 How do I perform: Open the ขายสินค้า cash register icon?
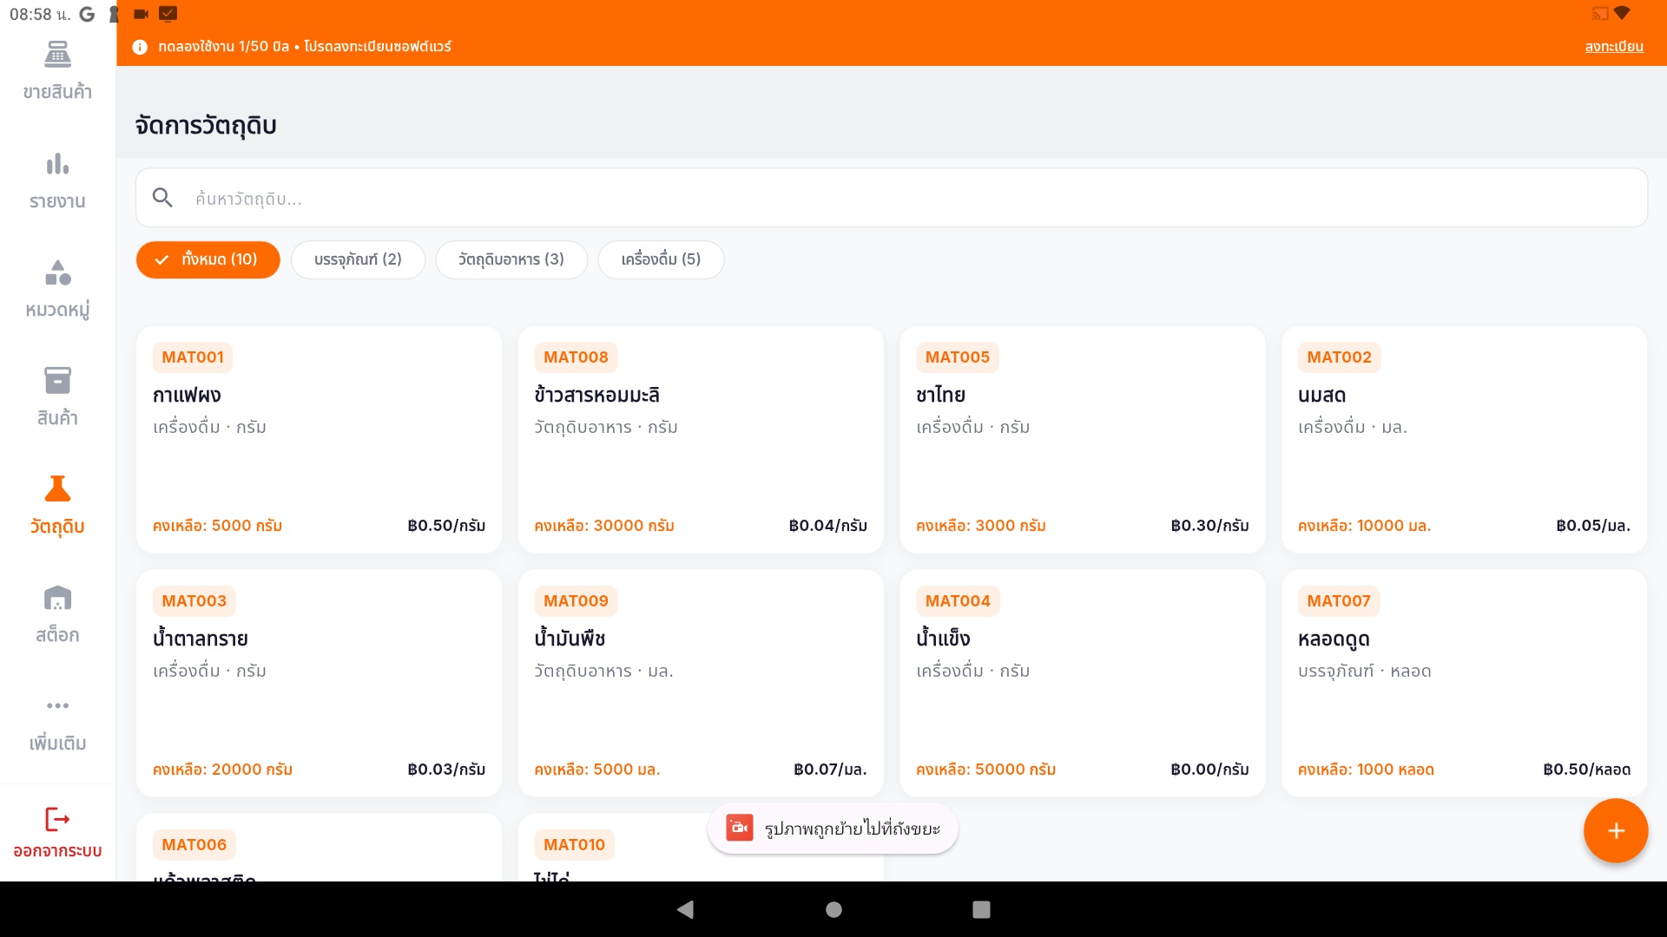[57, 56]
